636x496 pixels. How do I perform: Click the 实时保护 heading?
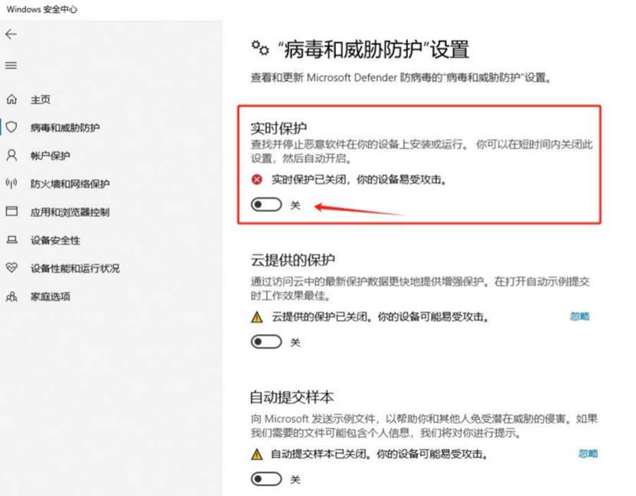click(279, 128)
